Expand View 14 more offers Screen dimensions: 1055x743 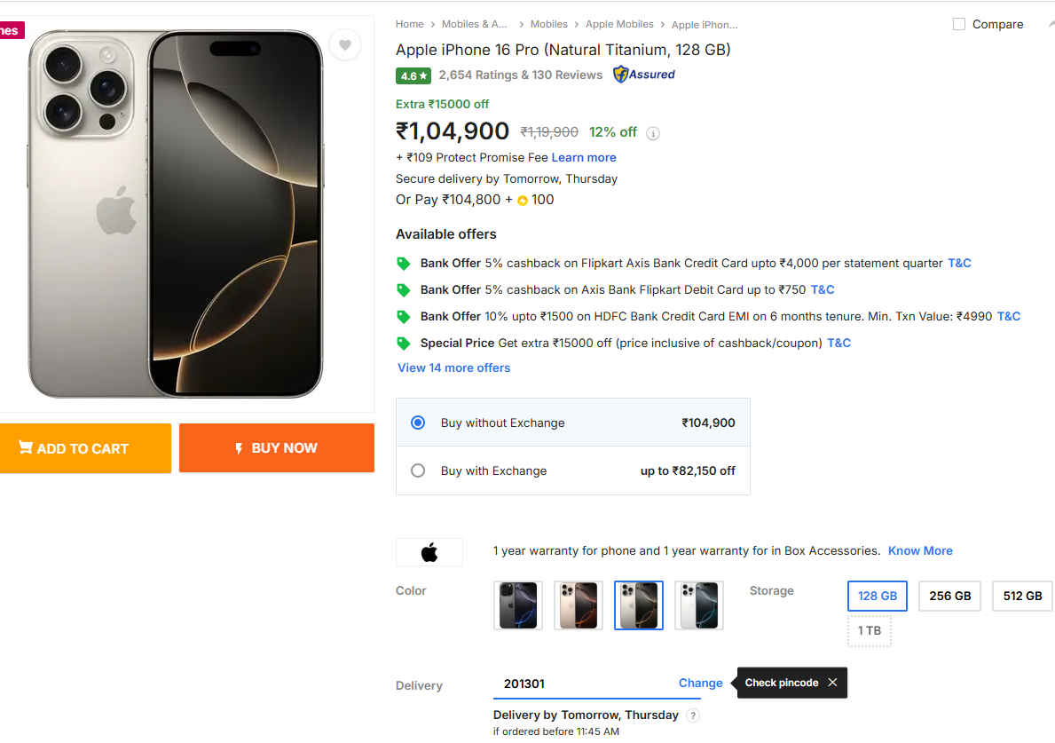pos(453,368)
